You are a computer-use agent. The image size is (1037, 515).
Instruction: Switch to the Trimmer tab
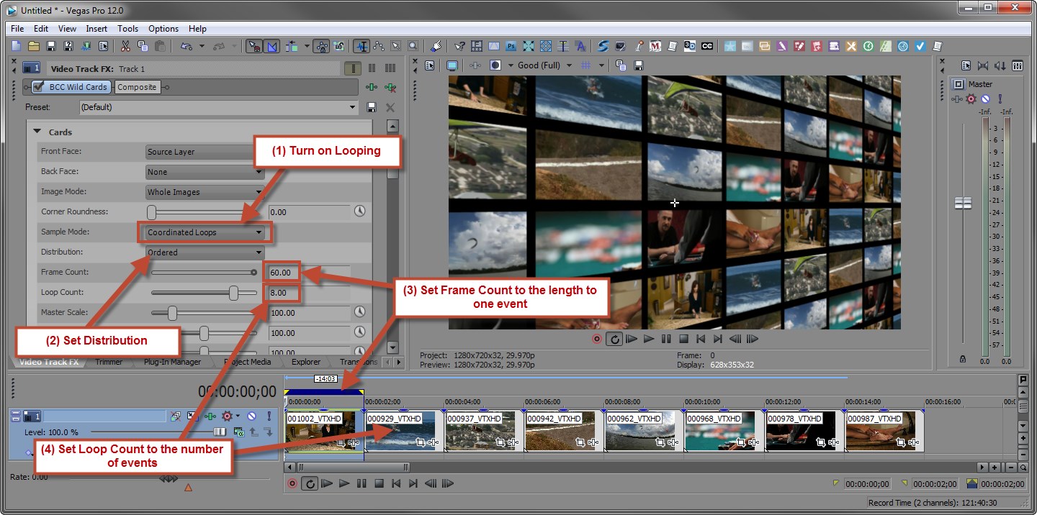tap(109, 362)
